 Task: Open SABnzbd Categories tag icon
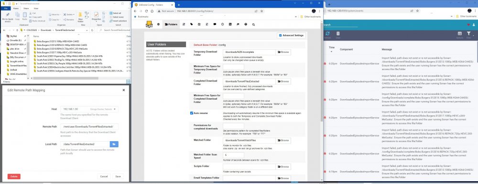point(192,24)
